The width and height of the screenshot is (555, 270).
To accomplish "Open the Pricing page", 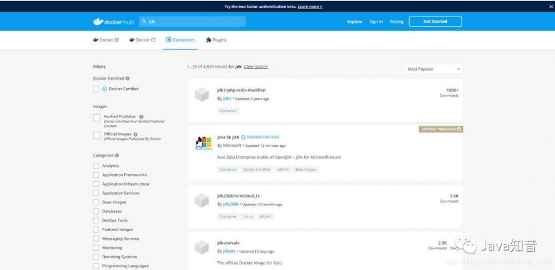I will tap(396, 22).
